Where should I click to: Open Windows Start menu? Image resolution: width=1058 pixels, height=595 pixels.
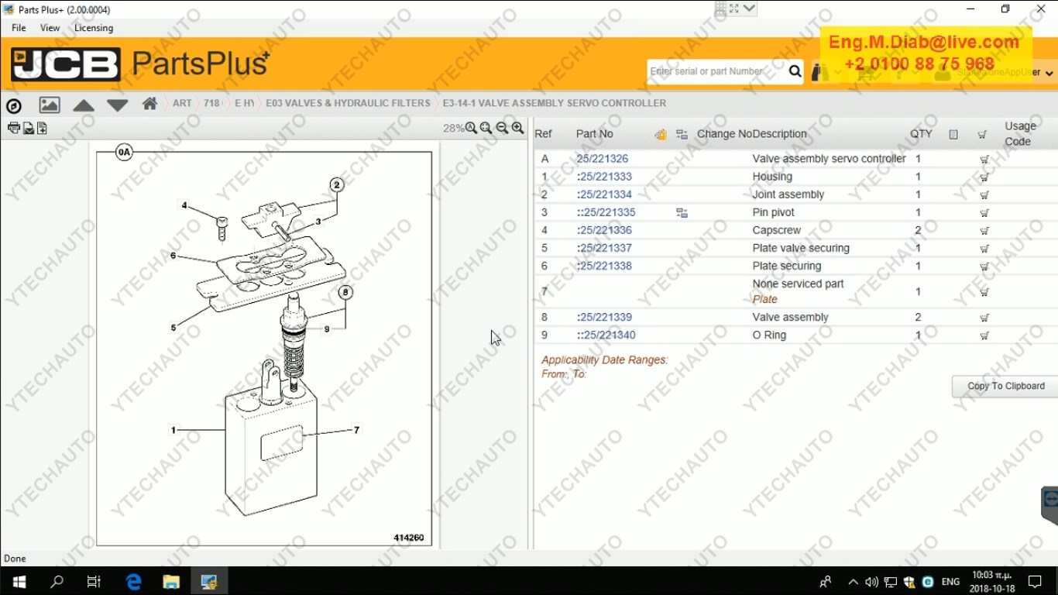tap(19, 581)
